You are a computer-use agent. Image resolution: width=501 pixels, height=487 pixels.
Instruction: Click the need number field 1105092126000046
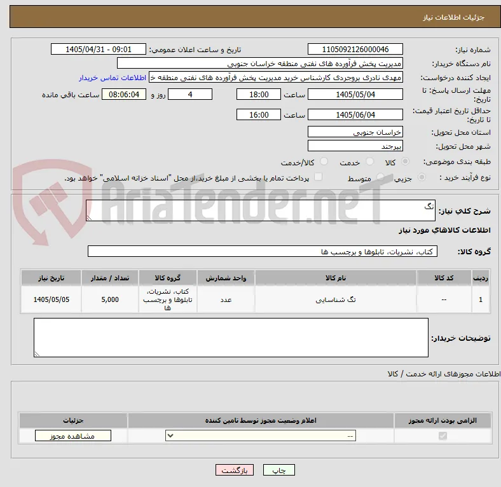[x=355, y=49]
